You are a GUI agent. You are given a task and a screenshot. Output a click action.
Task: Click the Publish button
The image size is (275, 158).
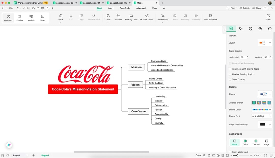click(244, 8)
